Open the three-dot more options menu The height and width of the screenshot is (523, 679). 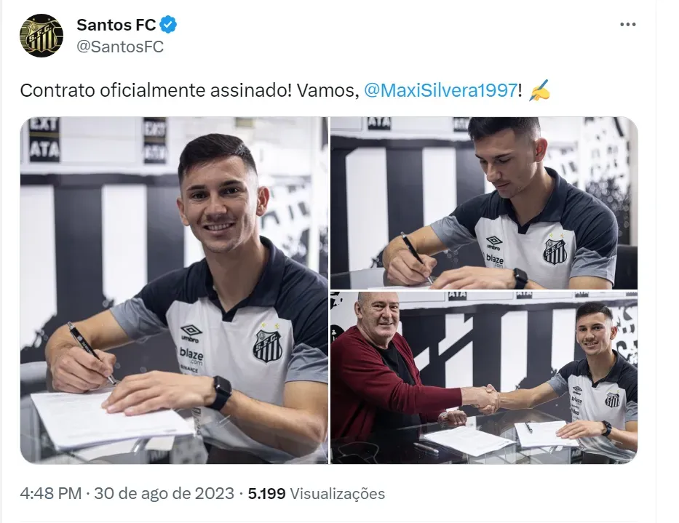click(x=627, y=25)
